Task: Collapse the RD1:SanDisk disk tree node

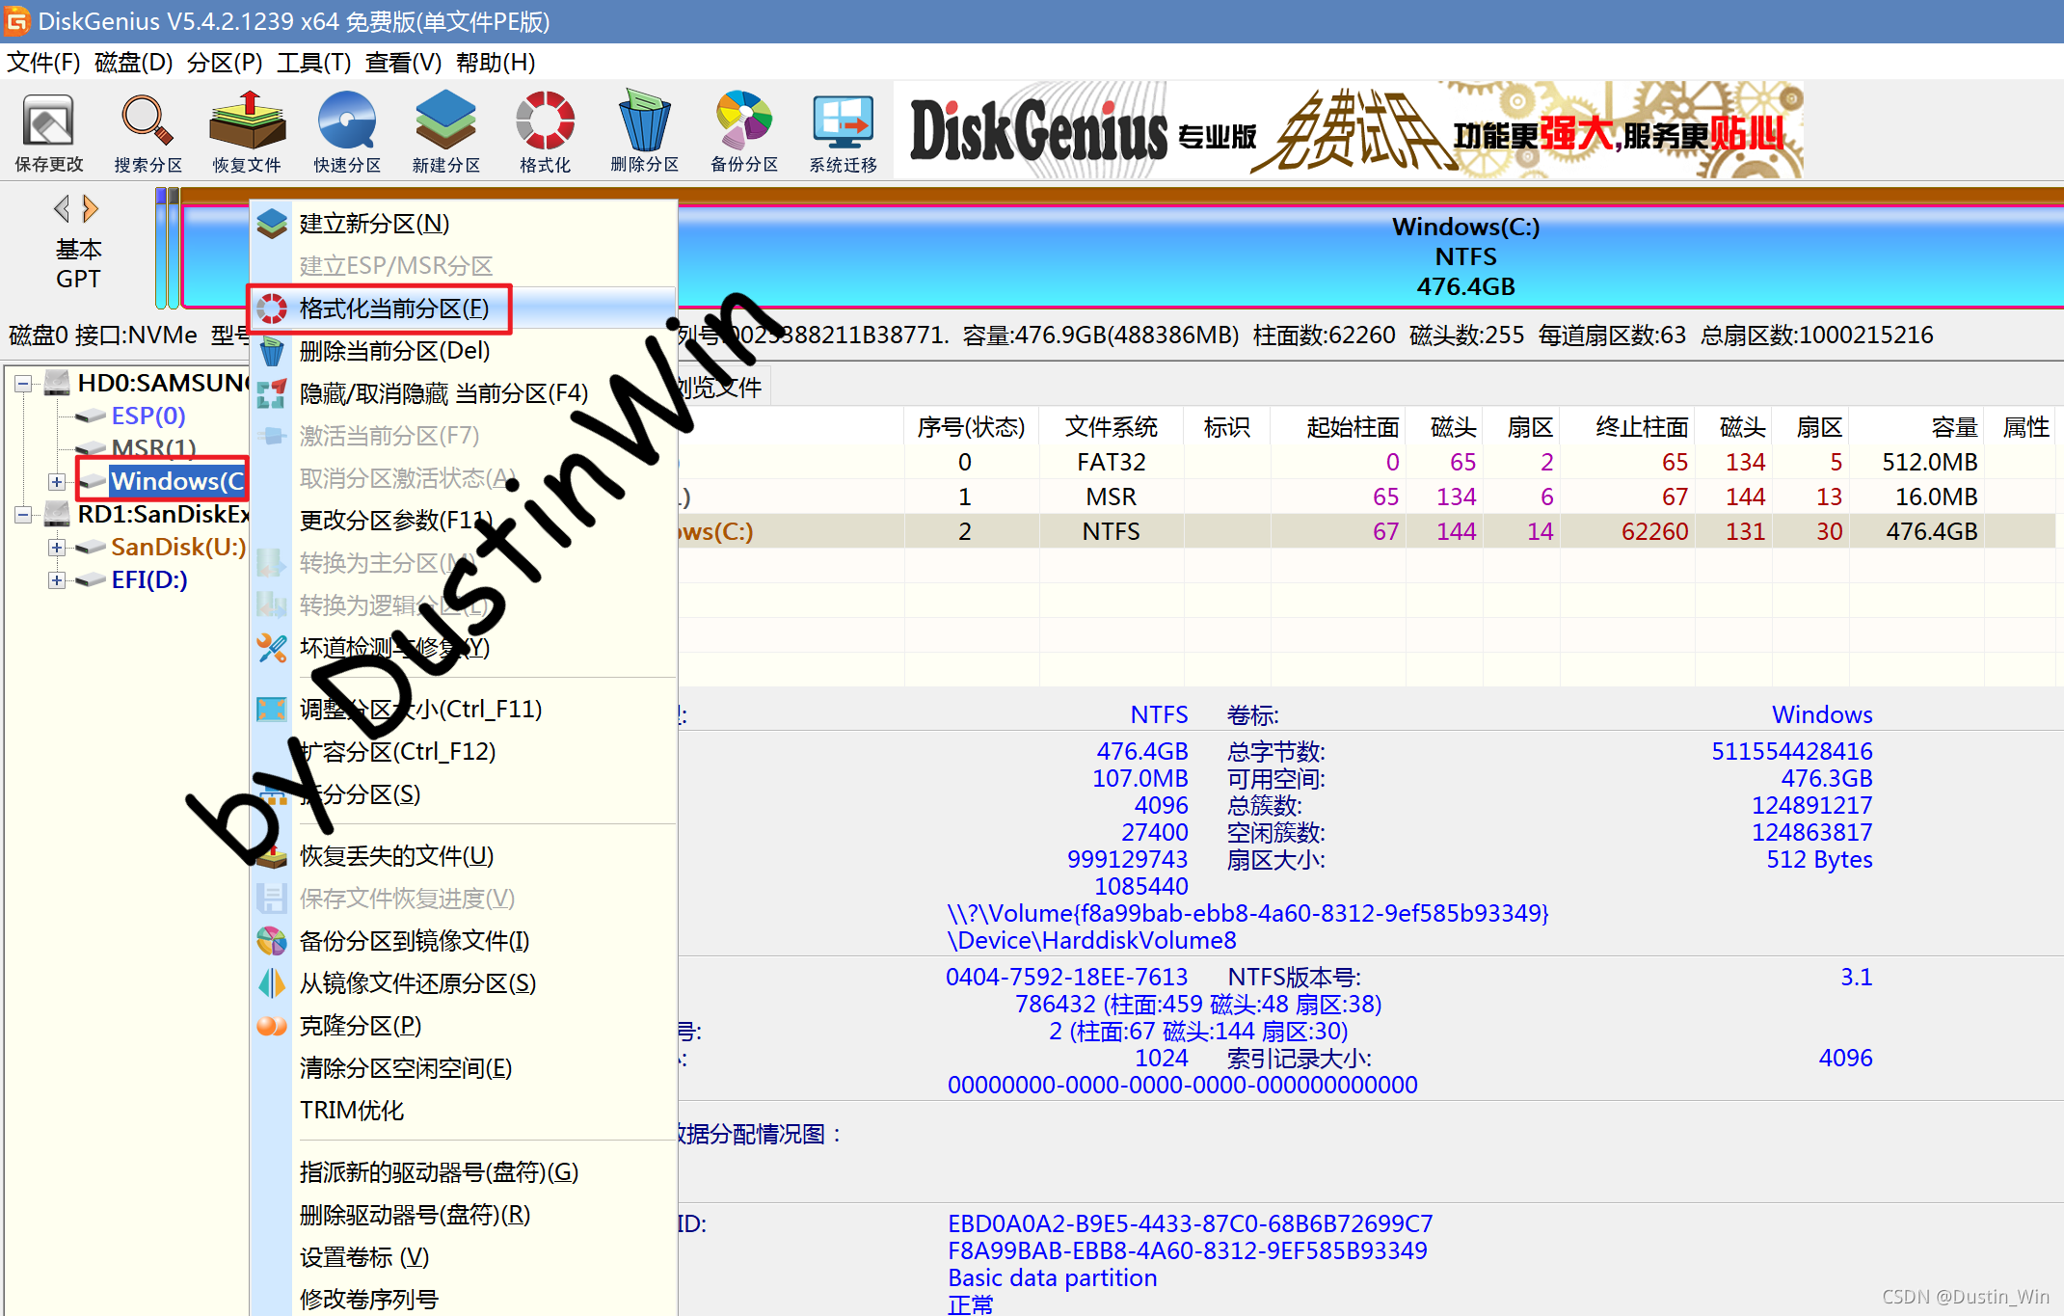Action: 23,515
